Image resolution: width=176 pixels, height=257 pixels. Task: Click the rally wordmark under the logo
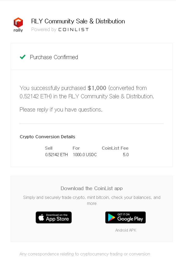(x=18, y=30)
